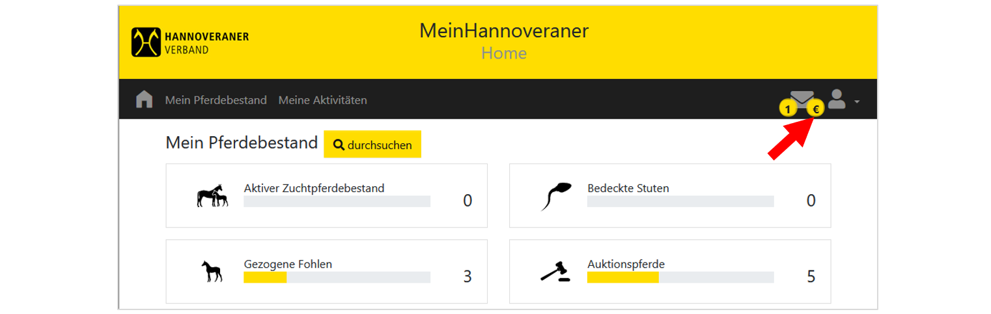Click the sperm icon for Bedeckte Stuten

click(555, 195)
